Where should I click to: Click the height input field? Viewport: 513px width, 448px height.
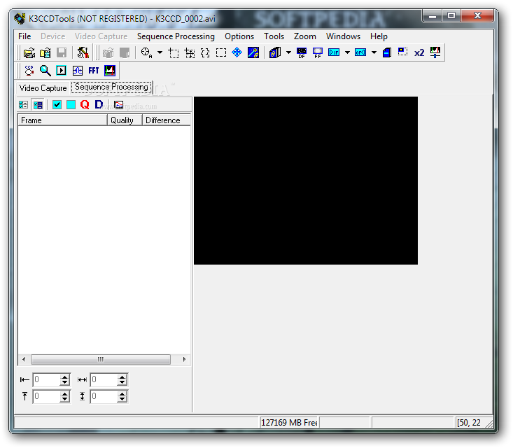click(104, 397)
